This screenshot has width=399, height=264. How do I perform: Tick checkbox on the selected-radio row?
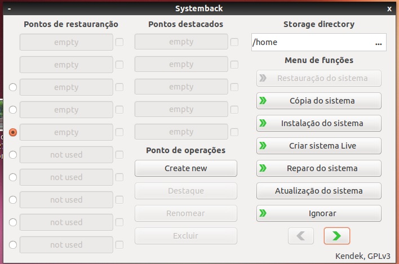tap(119, 132)
